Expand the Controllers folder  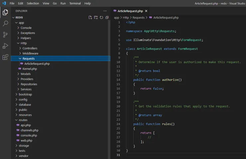pos(30,48)
